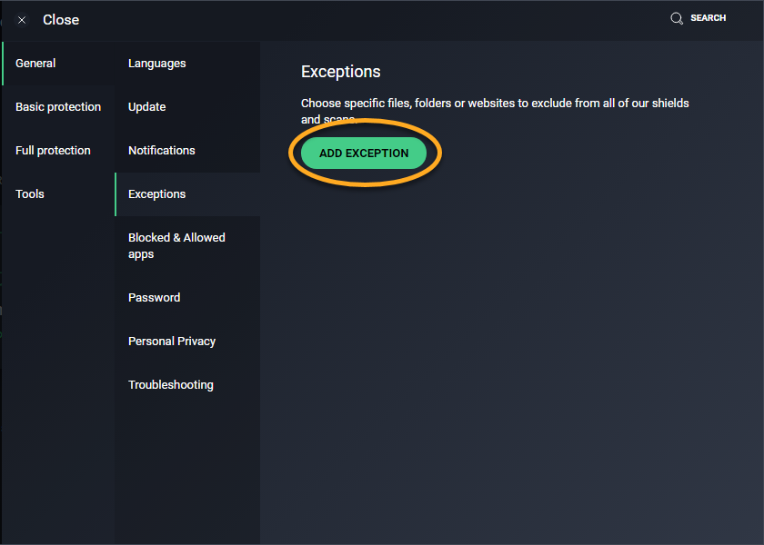Click the green indicator bar beside General
Viewport: 764px width, 545px height.
(x=3, y=64)
